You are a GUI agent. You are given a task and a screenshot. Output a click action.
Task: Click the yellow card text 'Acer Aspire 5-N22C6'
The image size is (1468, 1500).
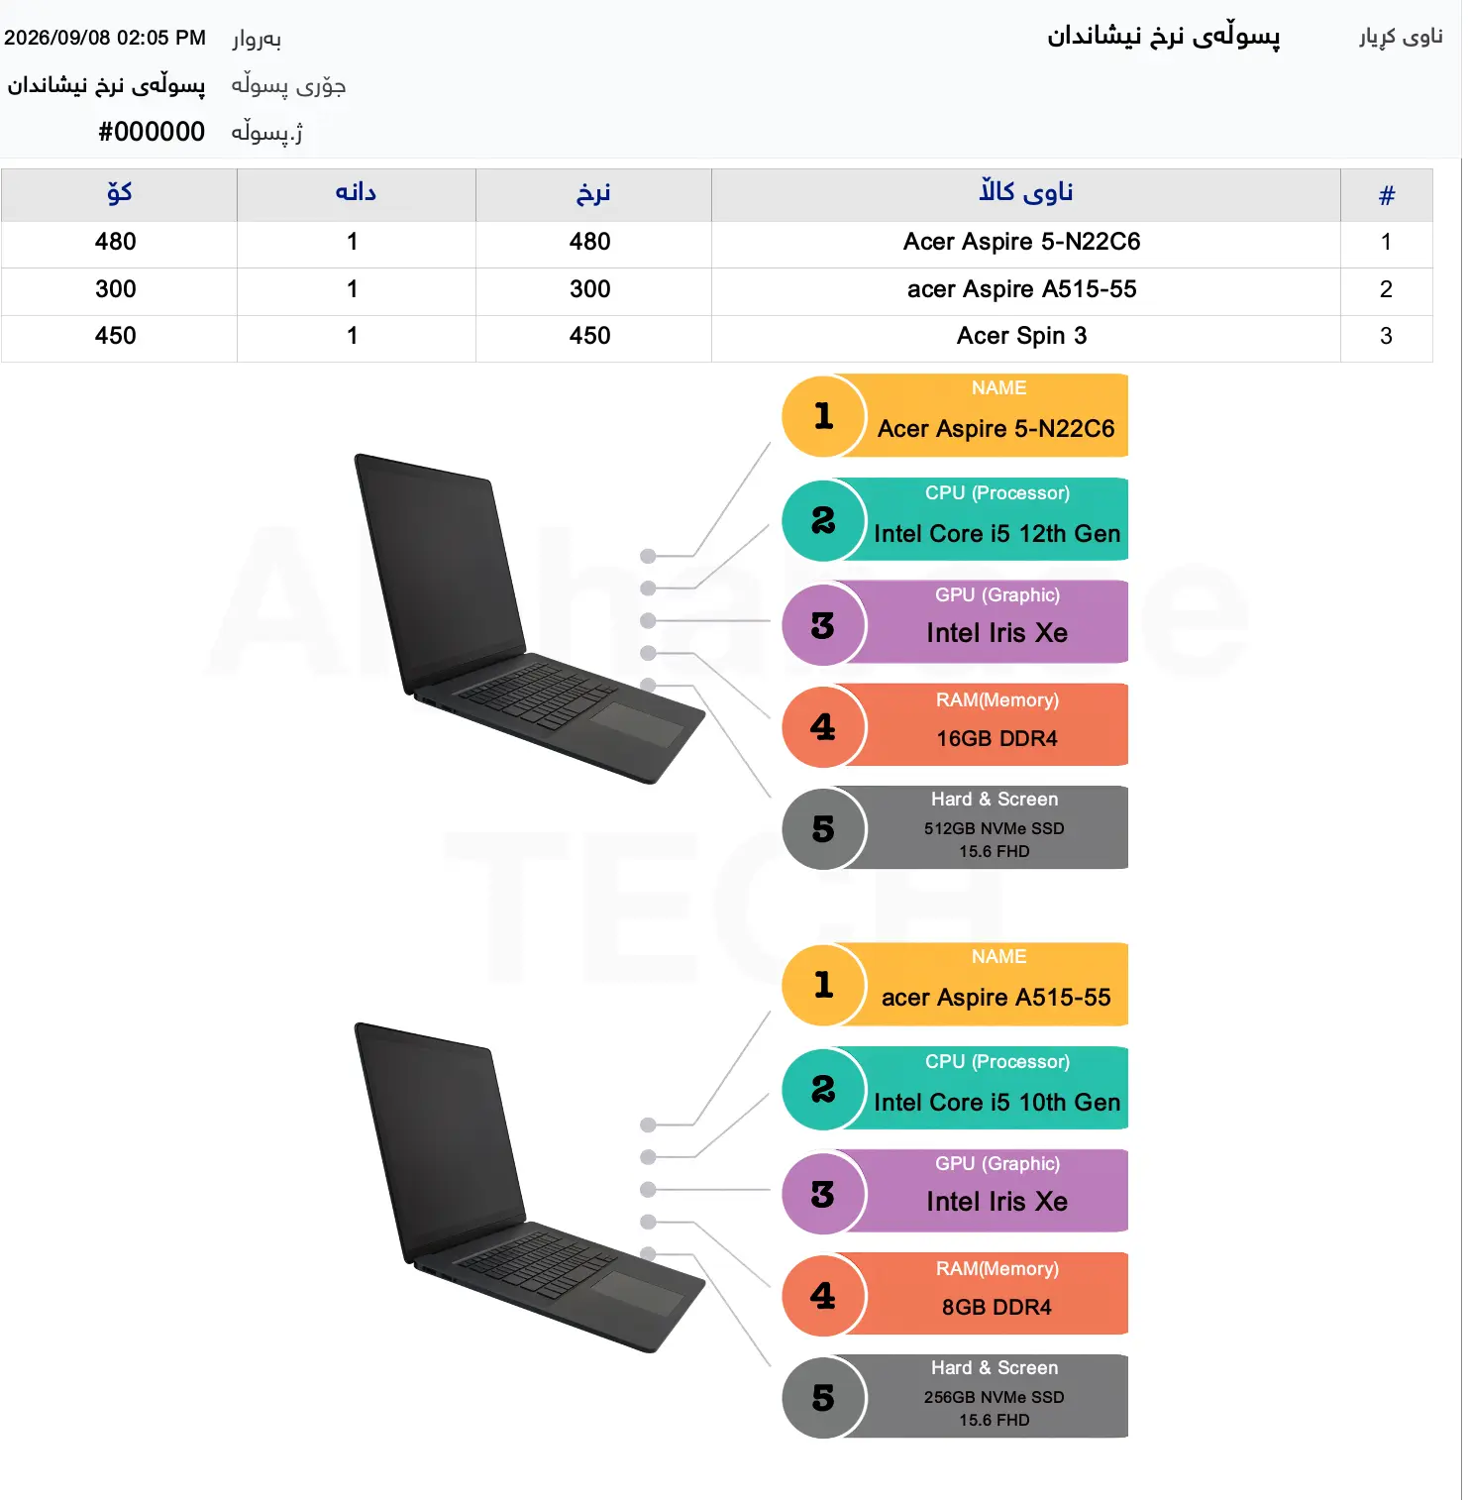click(x=996, y=429)
